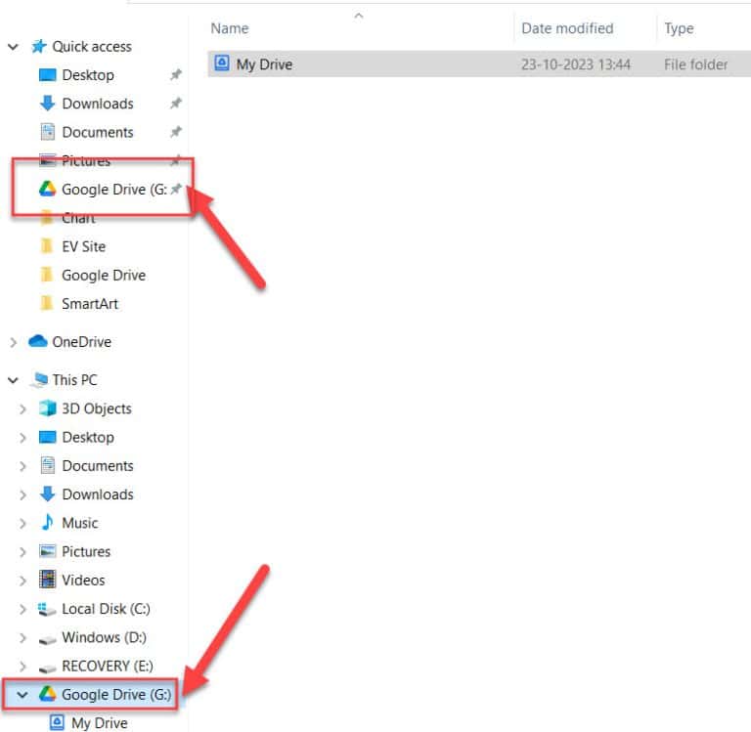
Task: Select the My Drive row name
Action: (264, 65)
